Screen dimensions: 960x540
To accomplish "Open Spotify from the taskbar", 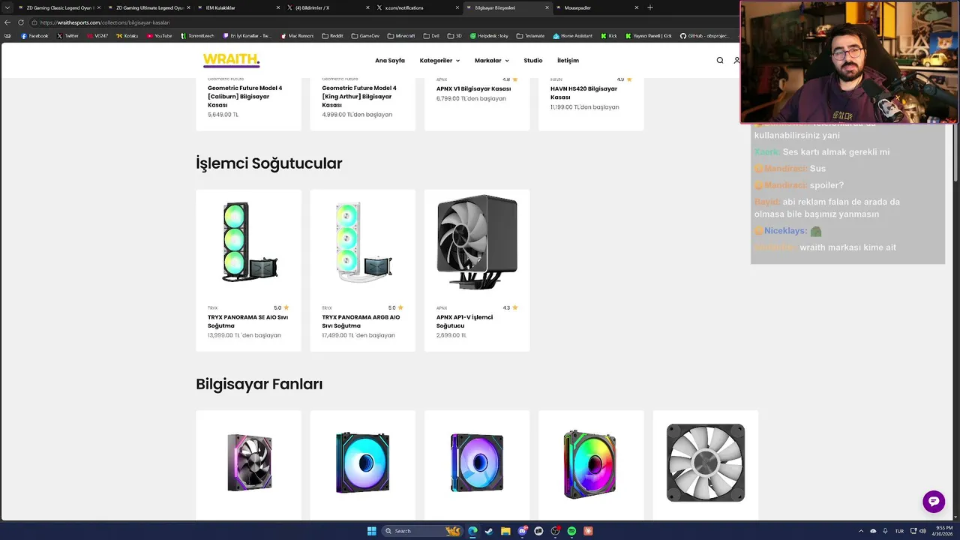I will [571, 531].
